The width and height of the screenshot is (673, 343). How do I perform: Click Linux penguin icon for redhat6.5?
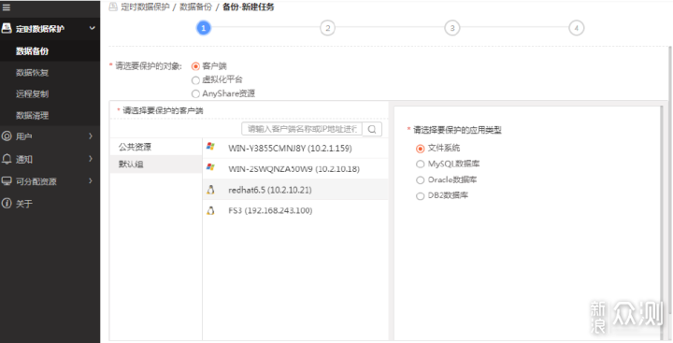pos(210,190)
